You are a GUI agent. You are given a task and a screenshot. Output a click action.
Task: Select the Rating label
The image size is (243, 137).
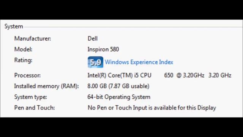tap(23, 60)
